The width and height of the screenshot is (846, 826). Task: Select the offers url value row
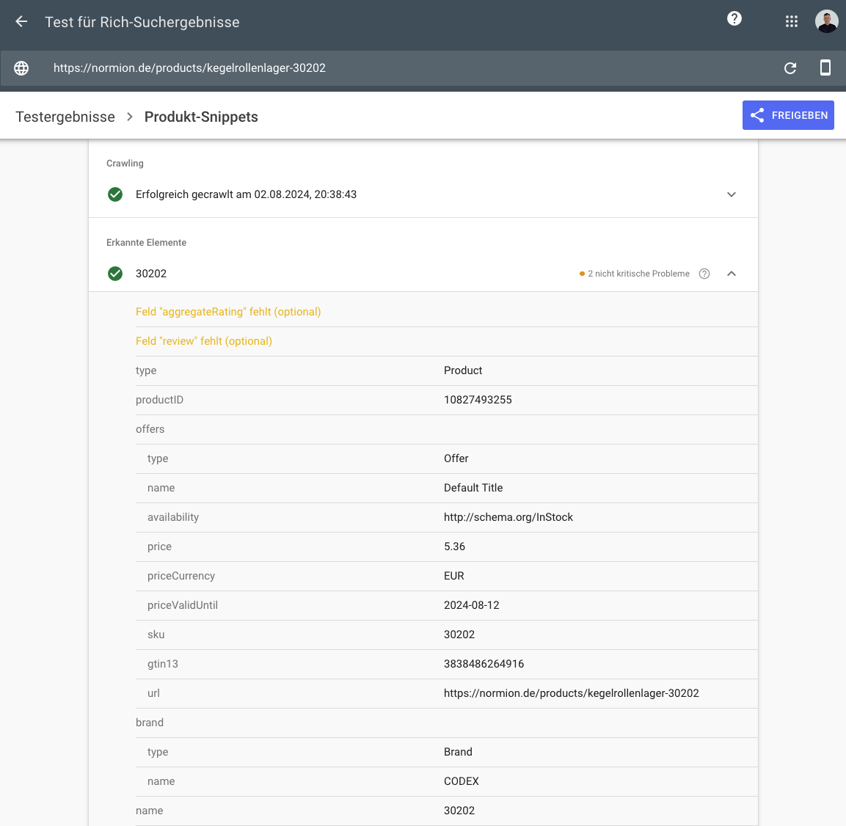point(571,693)
